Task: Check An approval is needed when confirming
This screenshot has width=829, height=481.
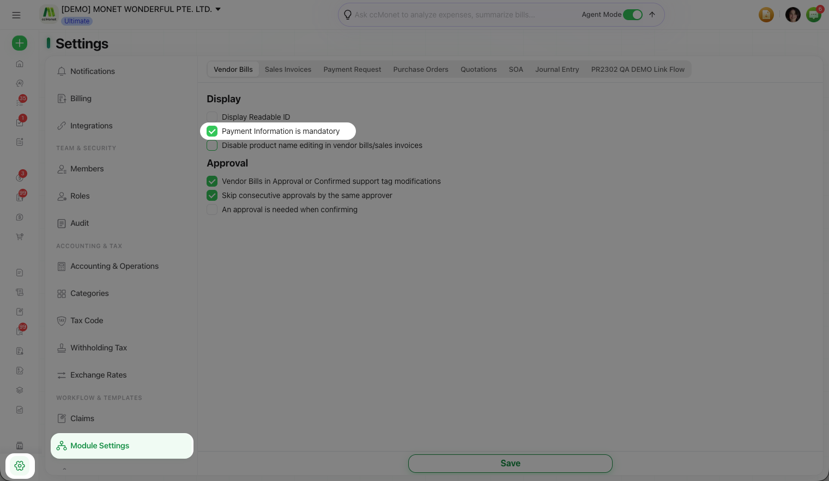Action: point(212,209)
